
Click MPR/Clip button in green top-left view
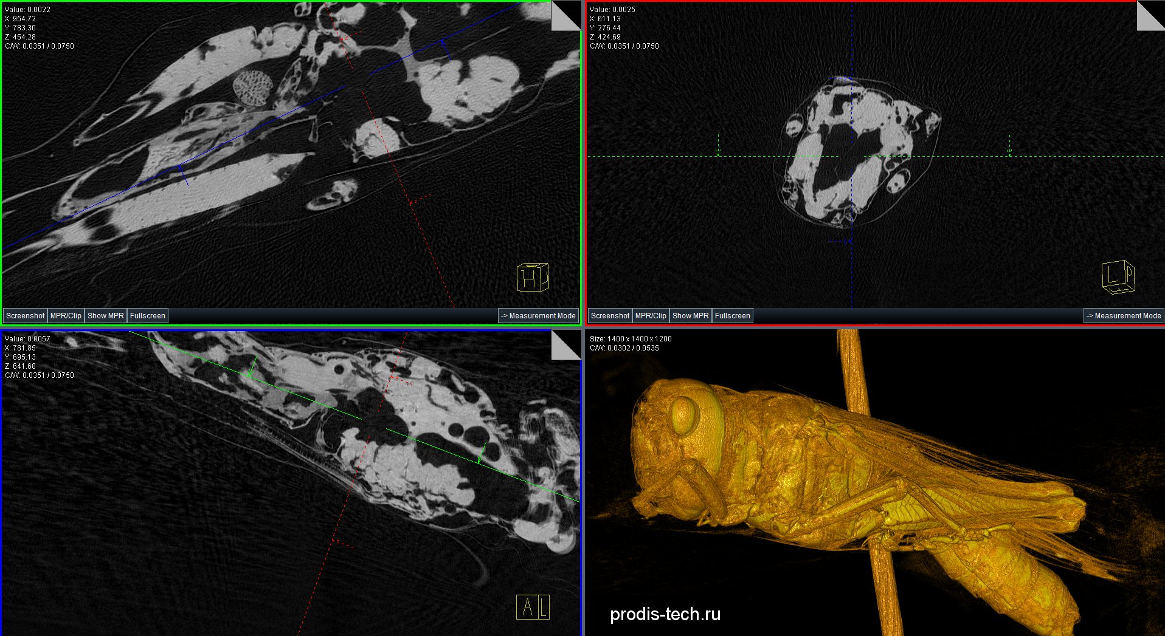click(66, 316)
